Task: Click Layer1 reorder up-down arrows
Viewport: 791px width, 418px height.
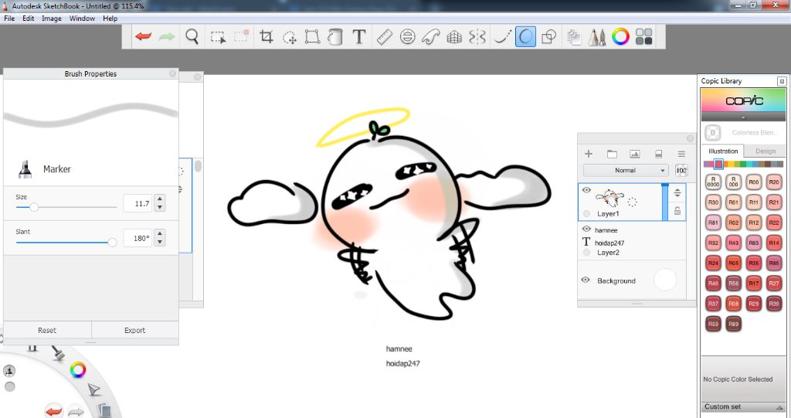Action: click(x=677, y=192)
